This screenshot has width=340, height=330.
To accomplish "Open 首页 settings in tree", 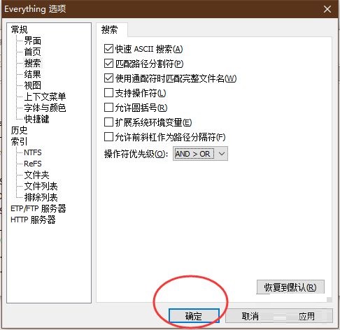I will 33,52.
